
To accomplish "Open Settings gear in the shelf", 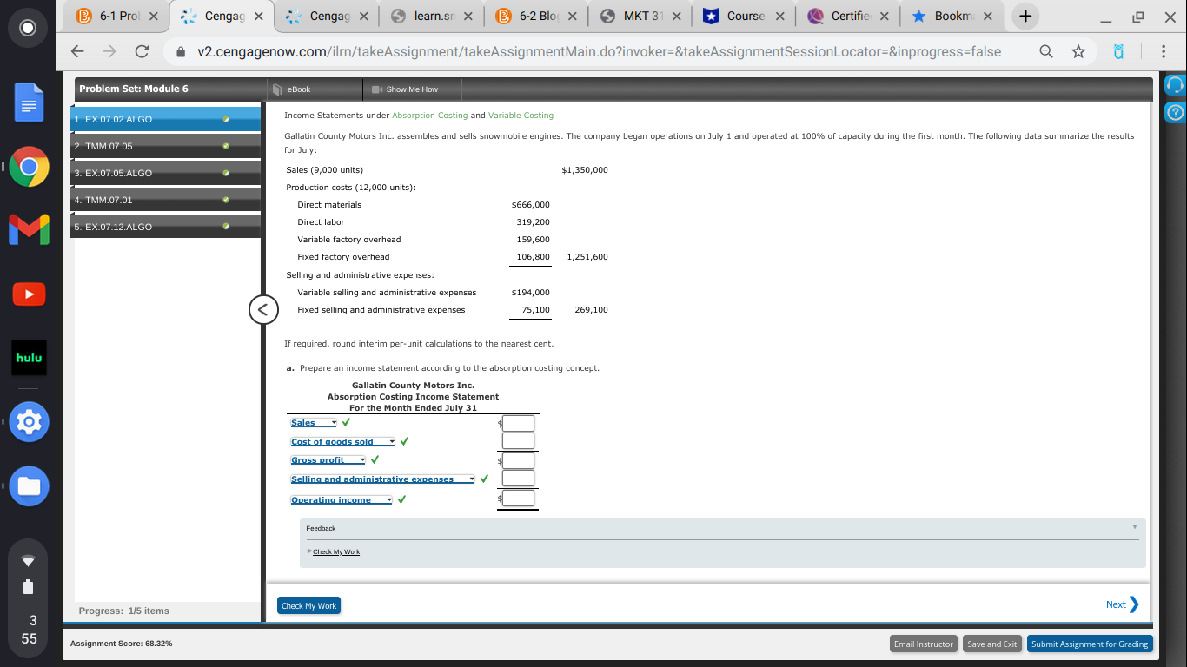I will (29, 423).
